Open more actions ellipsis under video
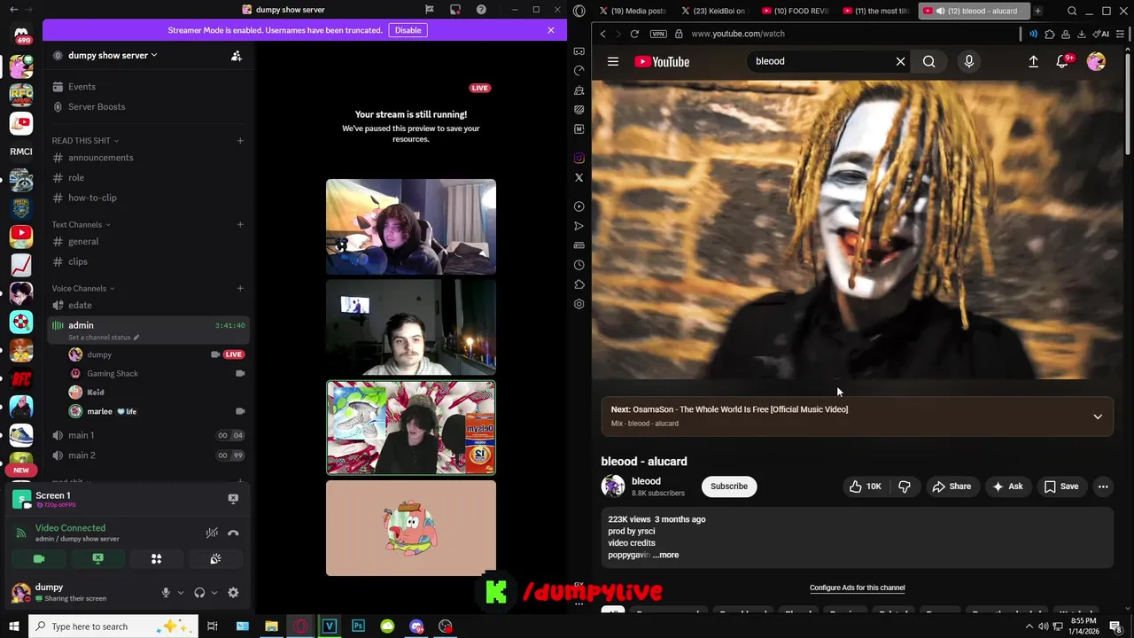Screen dimensions: 1134x638 click(1103, 486)
